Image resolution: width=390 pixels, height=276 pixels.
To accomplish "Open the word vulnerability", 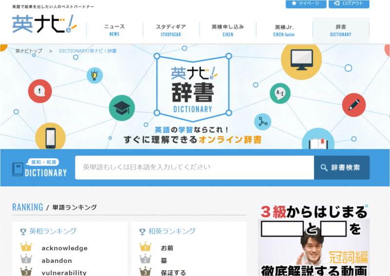I will pyautogui.click(x=64, y=273).
